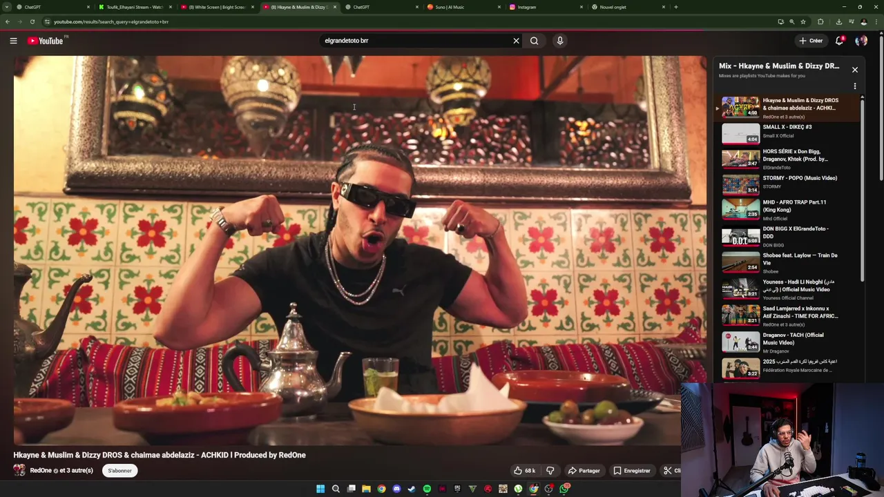Open a new browser tab with plus
This screenshot has height=497, width=884.
coord(675,7)
